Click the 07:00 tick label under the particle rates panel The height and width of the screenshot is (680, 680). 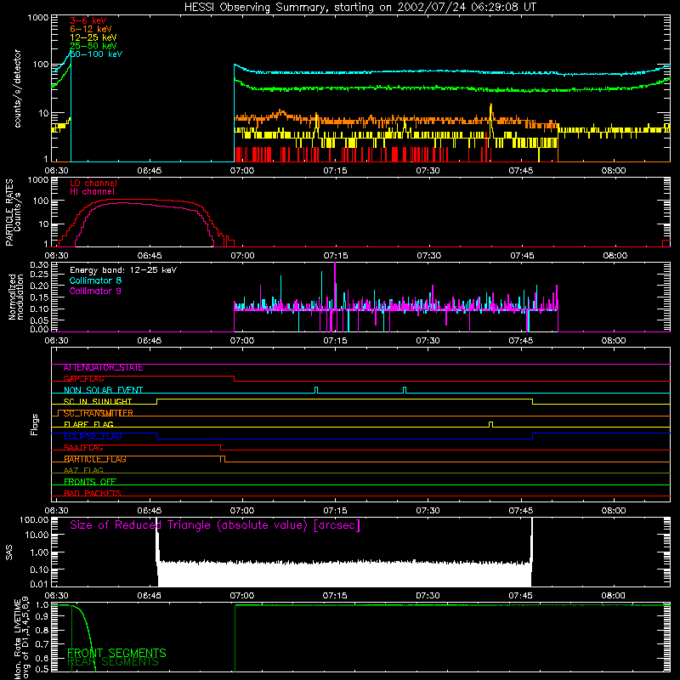242,256
